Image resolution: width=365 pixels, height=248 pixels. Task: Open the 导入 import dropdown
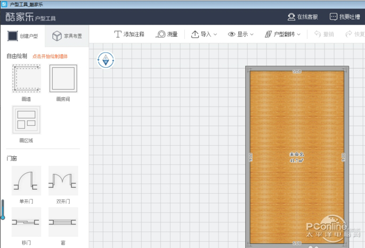204,34
